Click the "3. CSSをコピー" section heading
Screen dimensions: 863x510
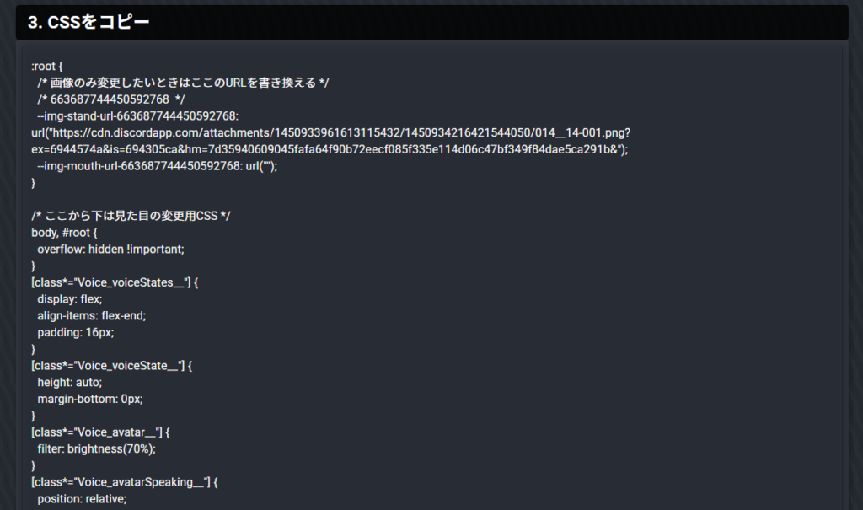[88, 23]
